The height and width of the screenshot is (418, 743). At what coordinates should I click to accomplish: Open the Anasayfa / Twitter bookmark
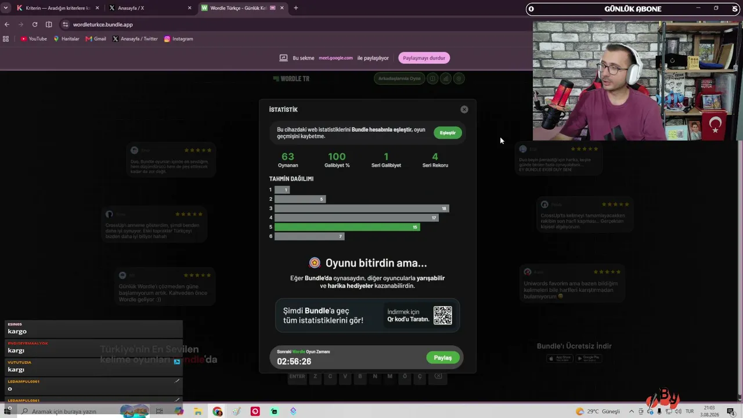135,39
